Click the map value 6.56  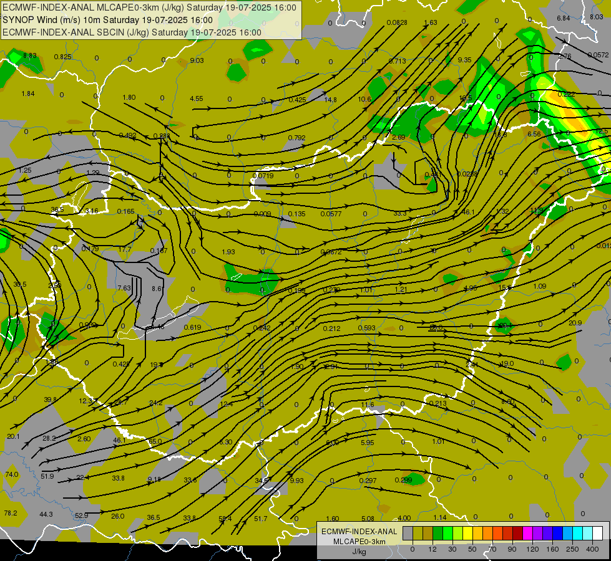pos(534,134)
